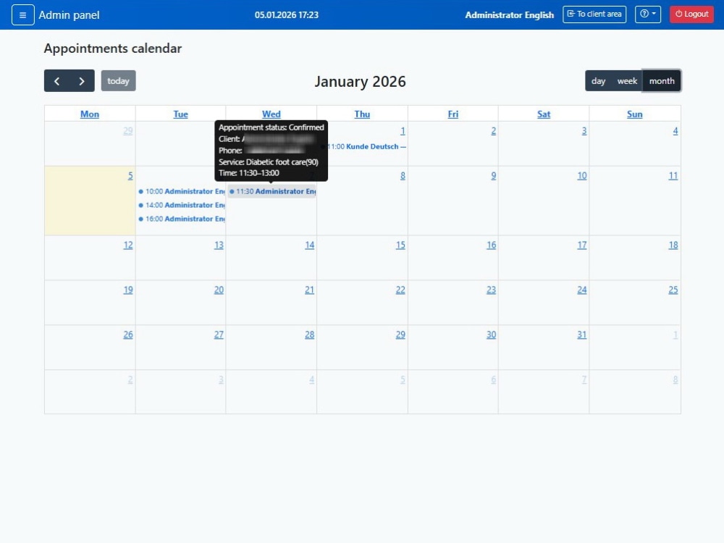Select January 30 day number
Viewport: 724px width, 543px height.
pyautogui.click(x=492, y=334)
